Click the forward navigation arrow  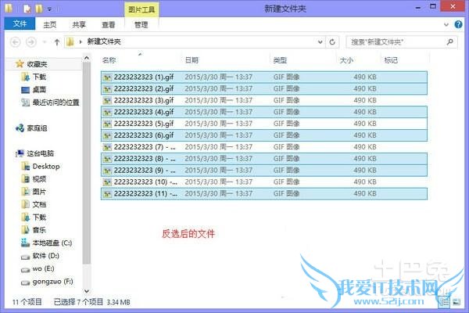click(x=31, y=42)
